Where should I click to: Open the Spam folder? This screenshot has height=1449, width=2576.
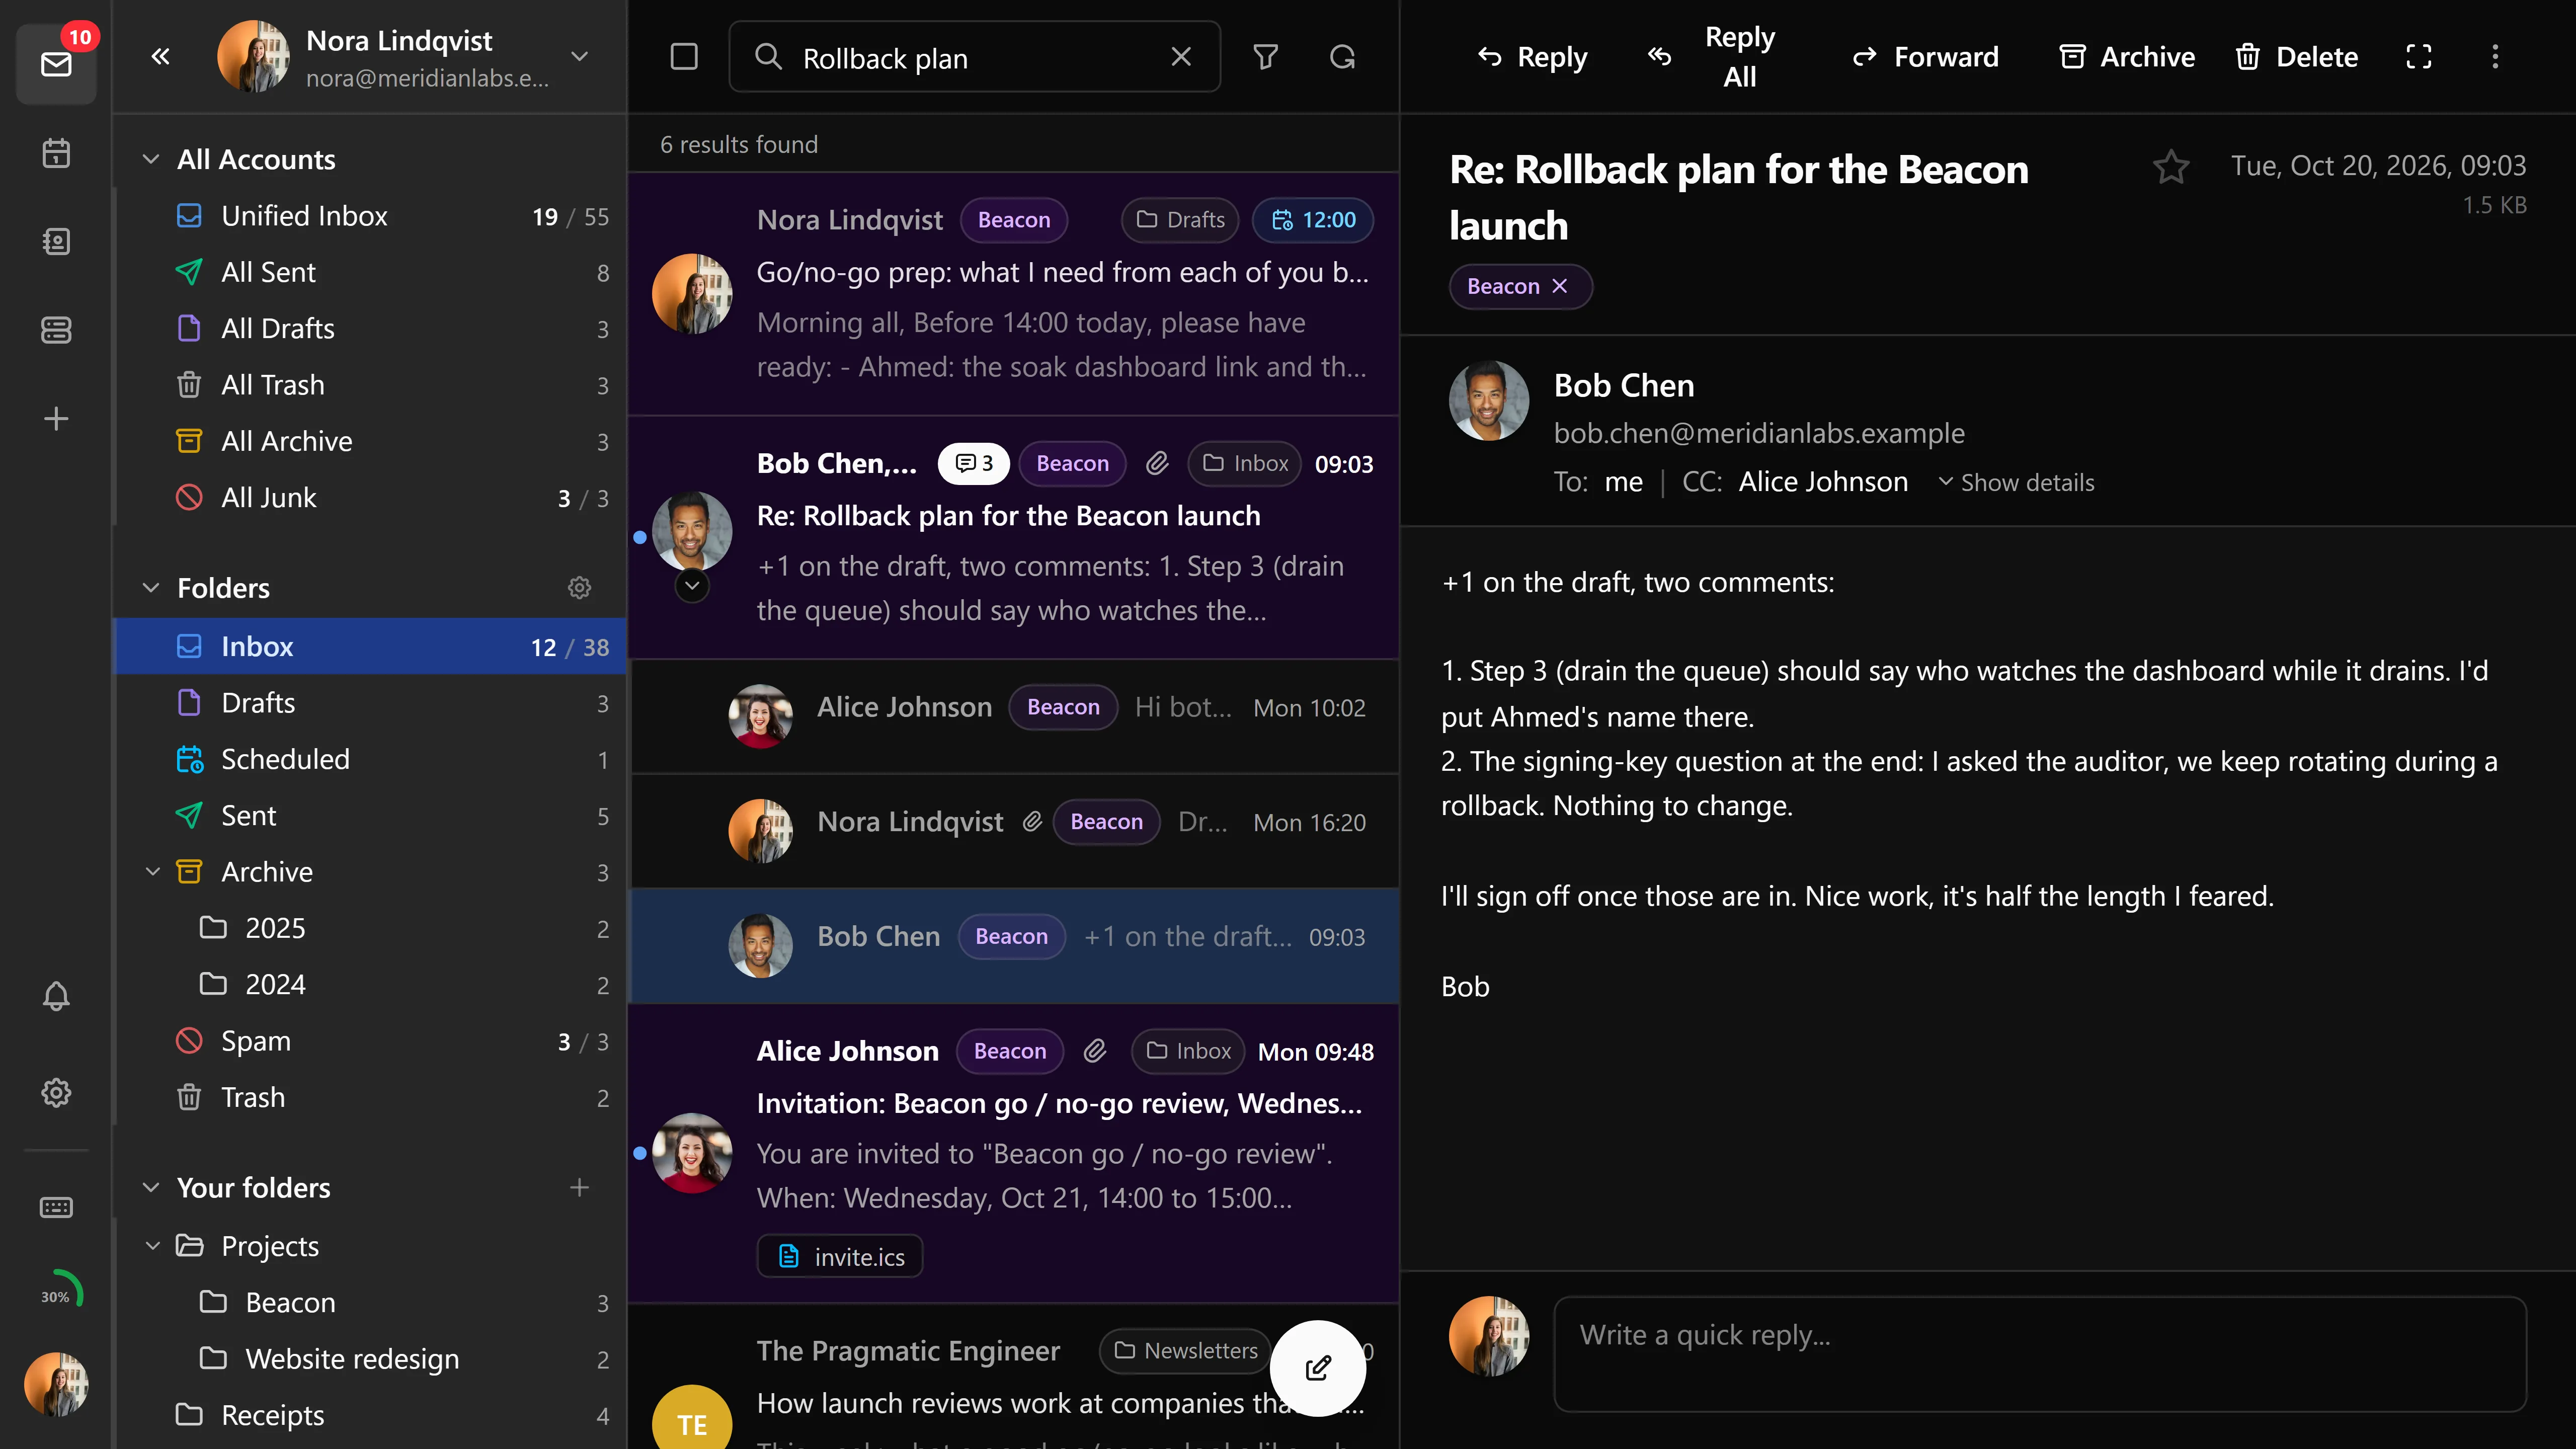click(x=371, y=1041)
